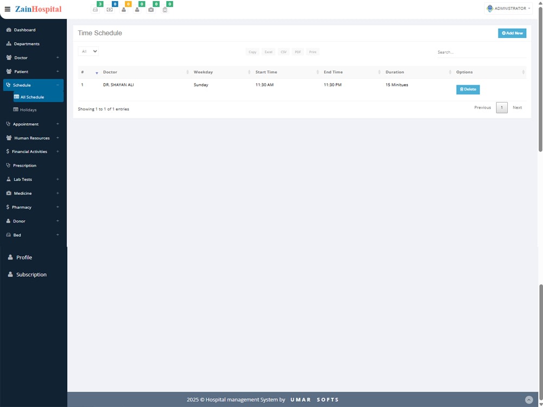Click the Medicine medkit icon in sidebar
This screenshot has height=407, width=543.
point(9,193)
